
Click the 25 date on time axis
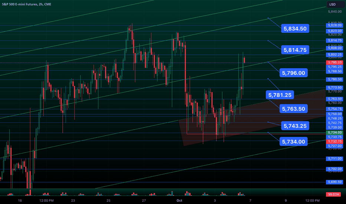(x=108, y=201)
